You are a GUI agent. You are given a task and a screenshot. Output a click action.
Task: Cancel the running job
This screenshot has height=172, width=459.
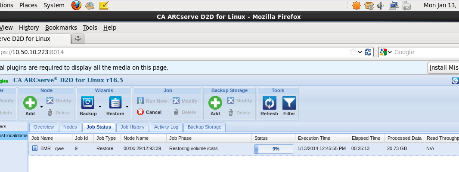[149, 112]
